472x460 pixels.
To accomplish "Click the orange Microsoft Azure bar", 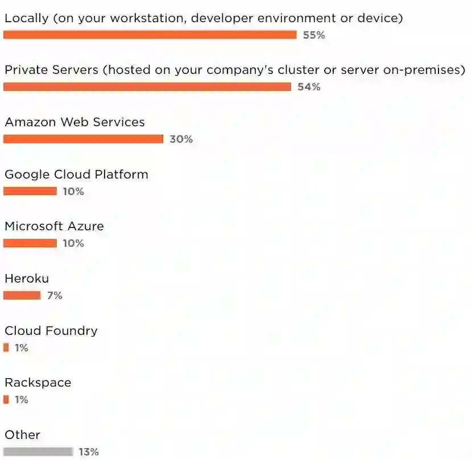I will pyautogui.click(x=30, y=243).
